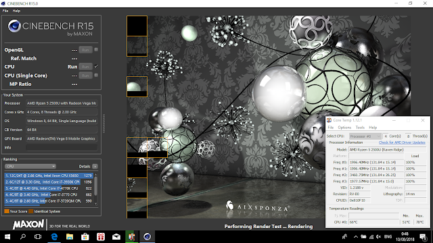The image size is (433, 243).
Task: Open the People icon in system tray
Action: [x=344, y=237]
